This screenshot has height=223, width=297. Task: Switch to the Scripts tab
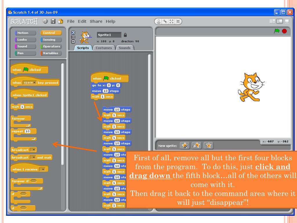[83, 48]
